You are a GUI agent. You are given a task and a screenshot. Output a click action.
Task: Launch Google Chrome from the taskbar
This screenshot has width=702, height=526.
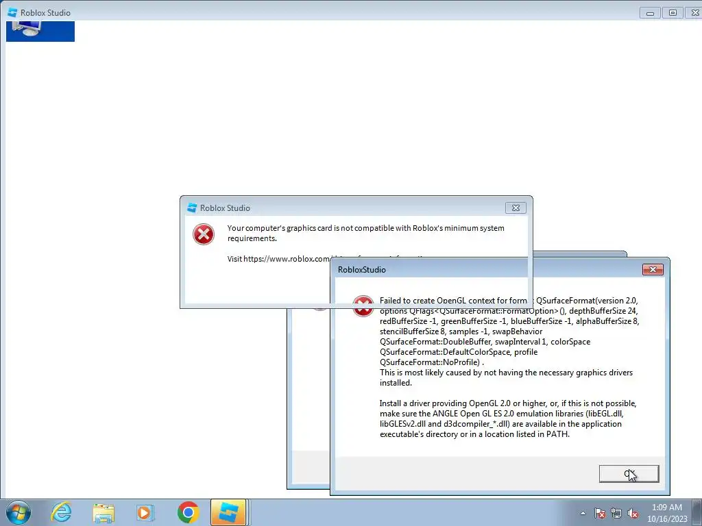click(188, 512)
